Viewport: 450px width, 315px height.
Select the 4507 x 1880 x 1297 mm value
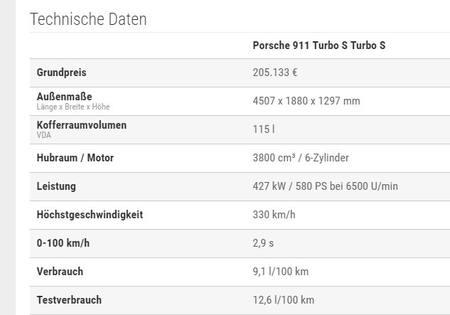pyautogui.click(x=306, y=101)
